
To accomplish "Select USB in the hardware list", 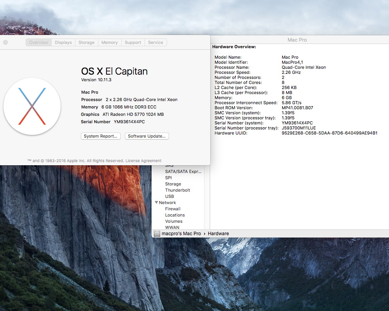I will [x=169, y=196].
